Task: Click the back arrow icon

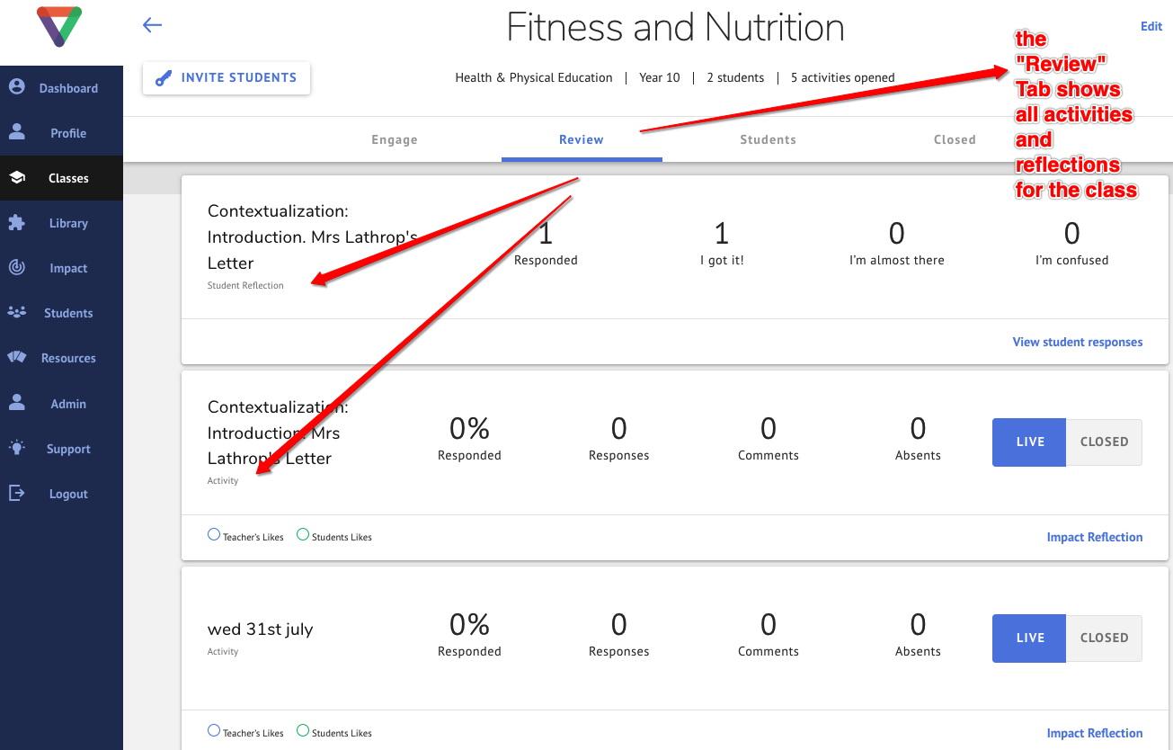Action: (152, 25)
